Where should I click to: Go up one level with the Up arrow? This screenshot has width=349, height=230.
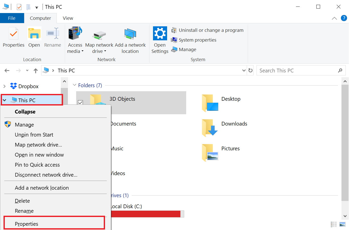(x=36, y=71)
